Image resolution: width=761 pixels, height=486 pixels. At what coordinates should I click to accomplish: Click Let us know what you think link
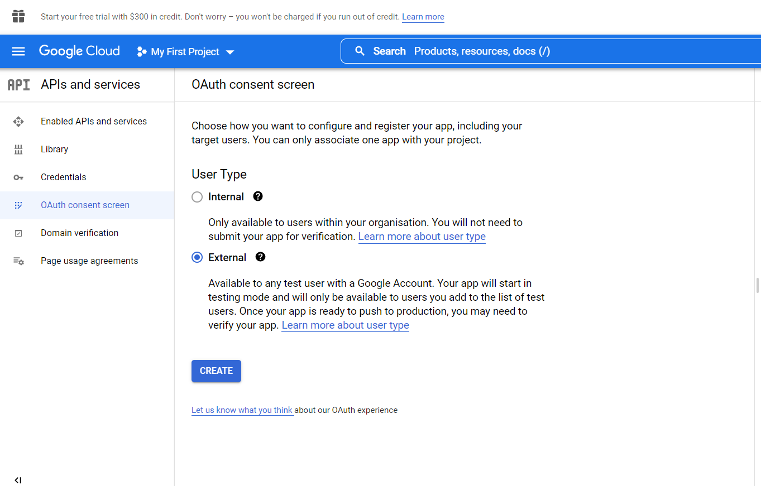coord(242,410)
